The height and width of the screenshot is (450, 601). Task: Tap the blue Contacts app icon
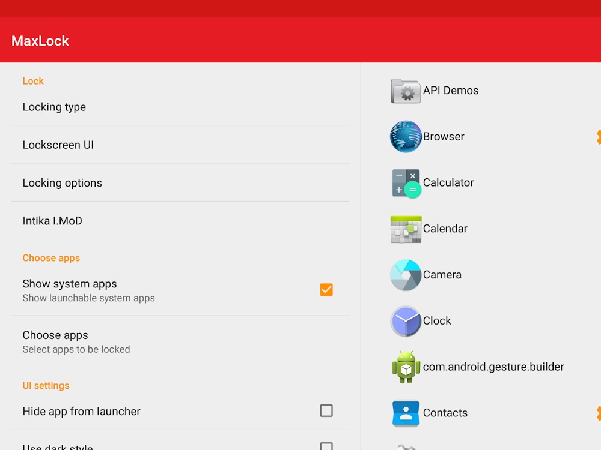pos(406,413)
